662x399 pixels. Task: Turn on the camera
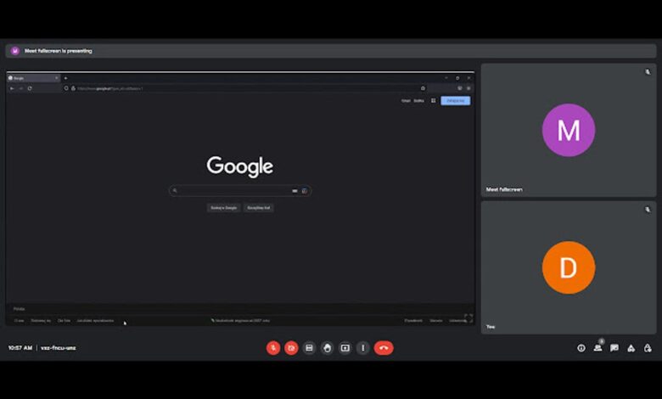pyautogui.click(x=291, y=347)
